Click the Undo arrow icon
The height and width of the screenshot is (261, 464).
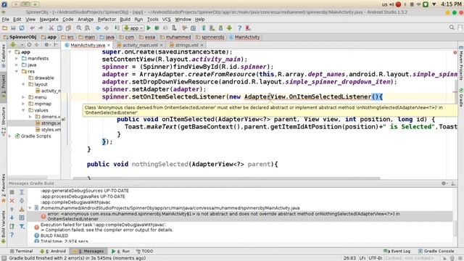32,28
